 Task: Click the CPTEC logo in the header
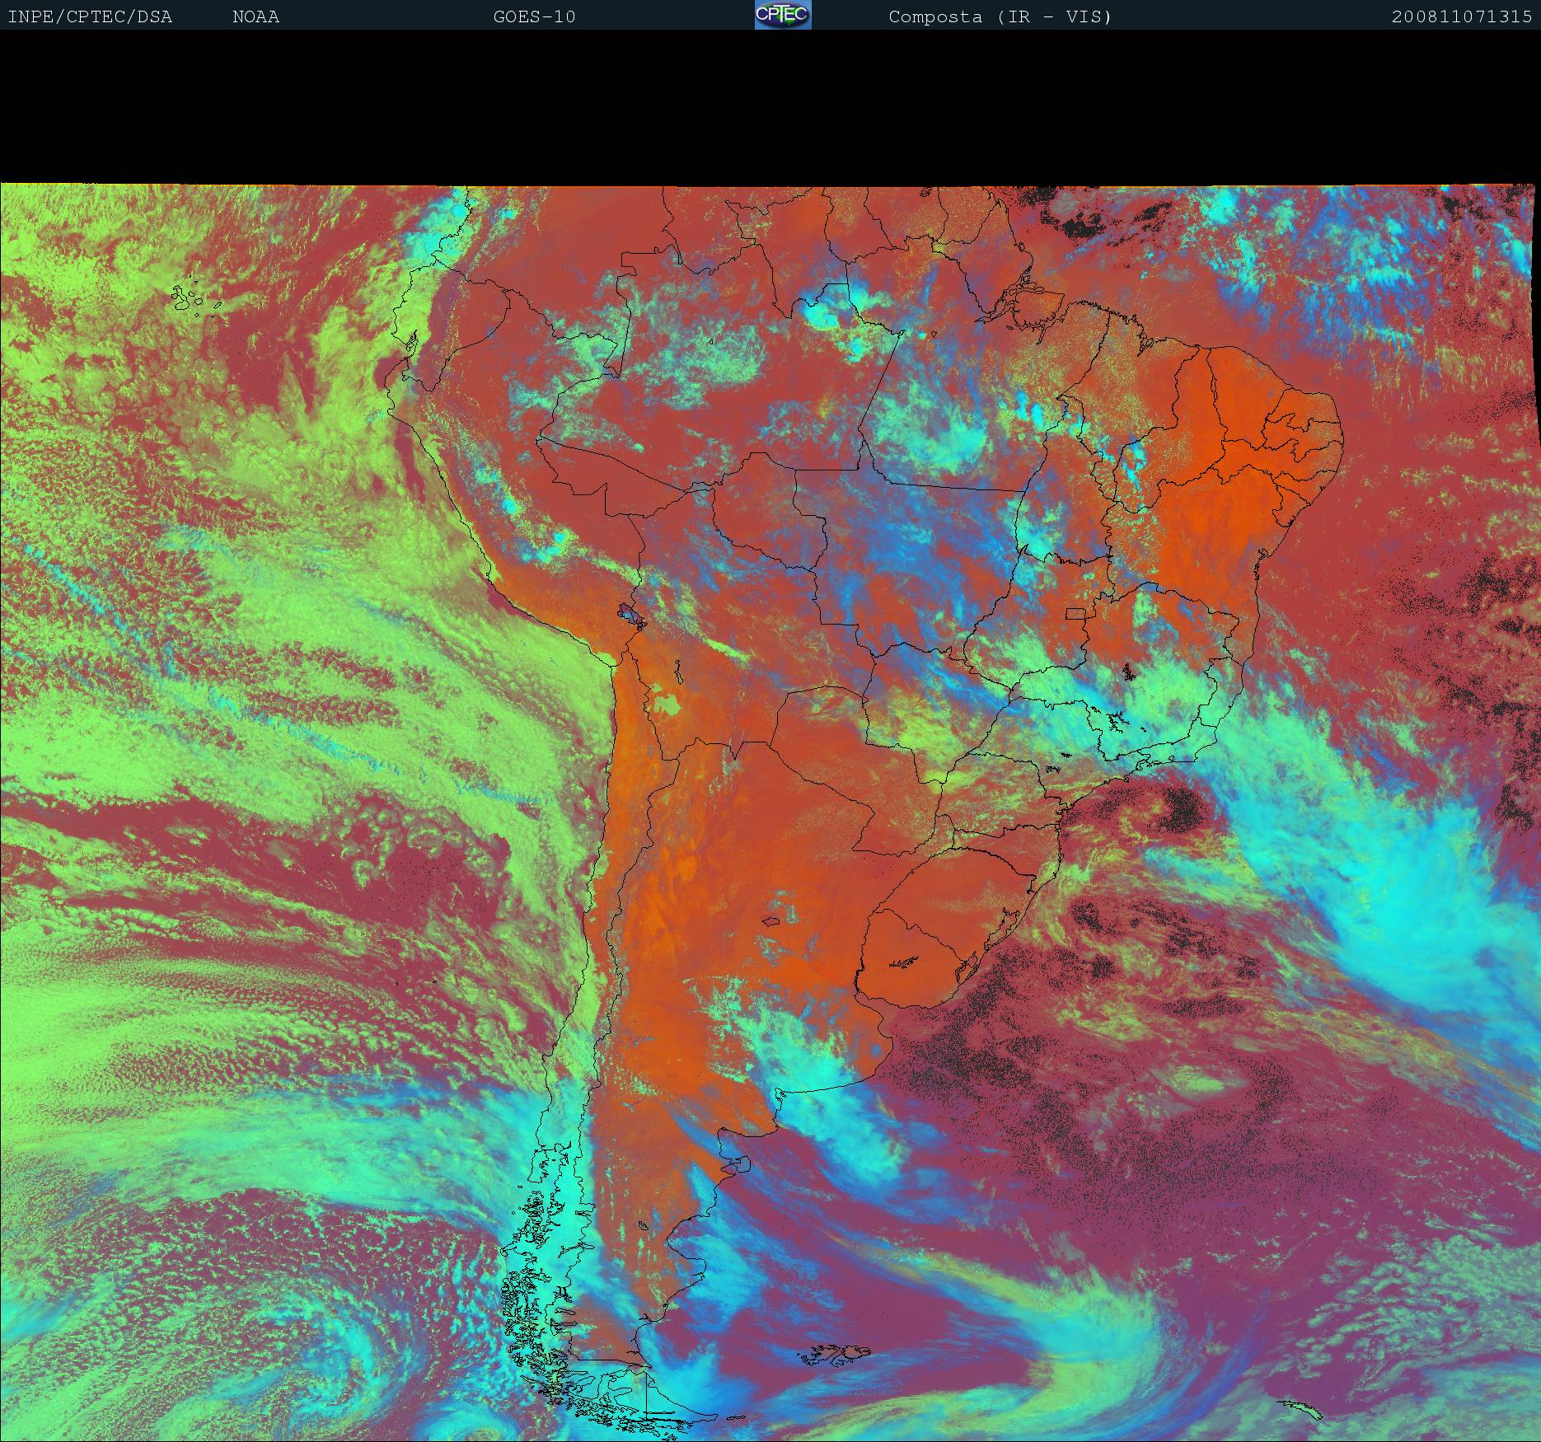point(783,16)
